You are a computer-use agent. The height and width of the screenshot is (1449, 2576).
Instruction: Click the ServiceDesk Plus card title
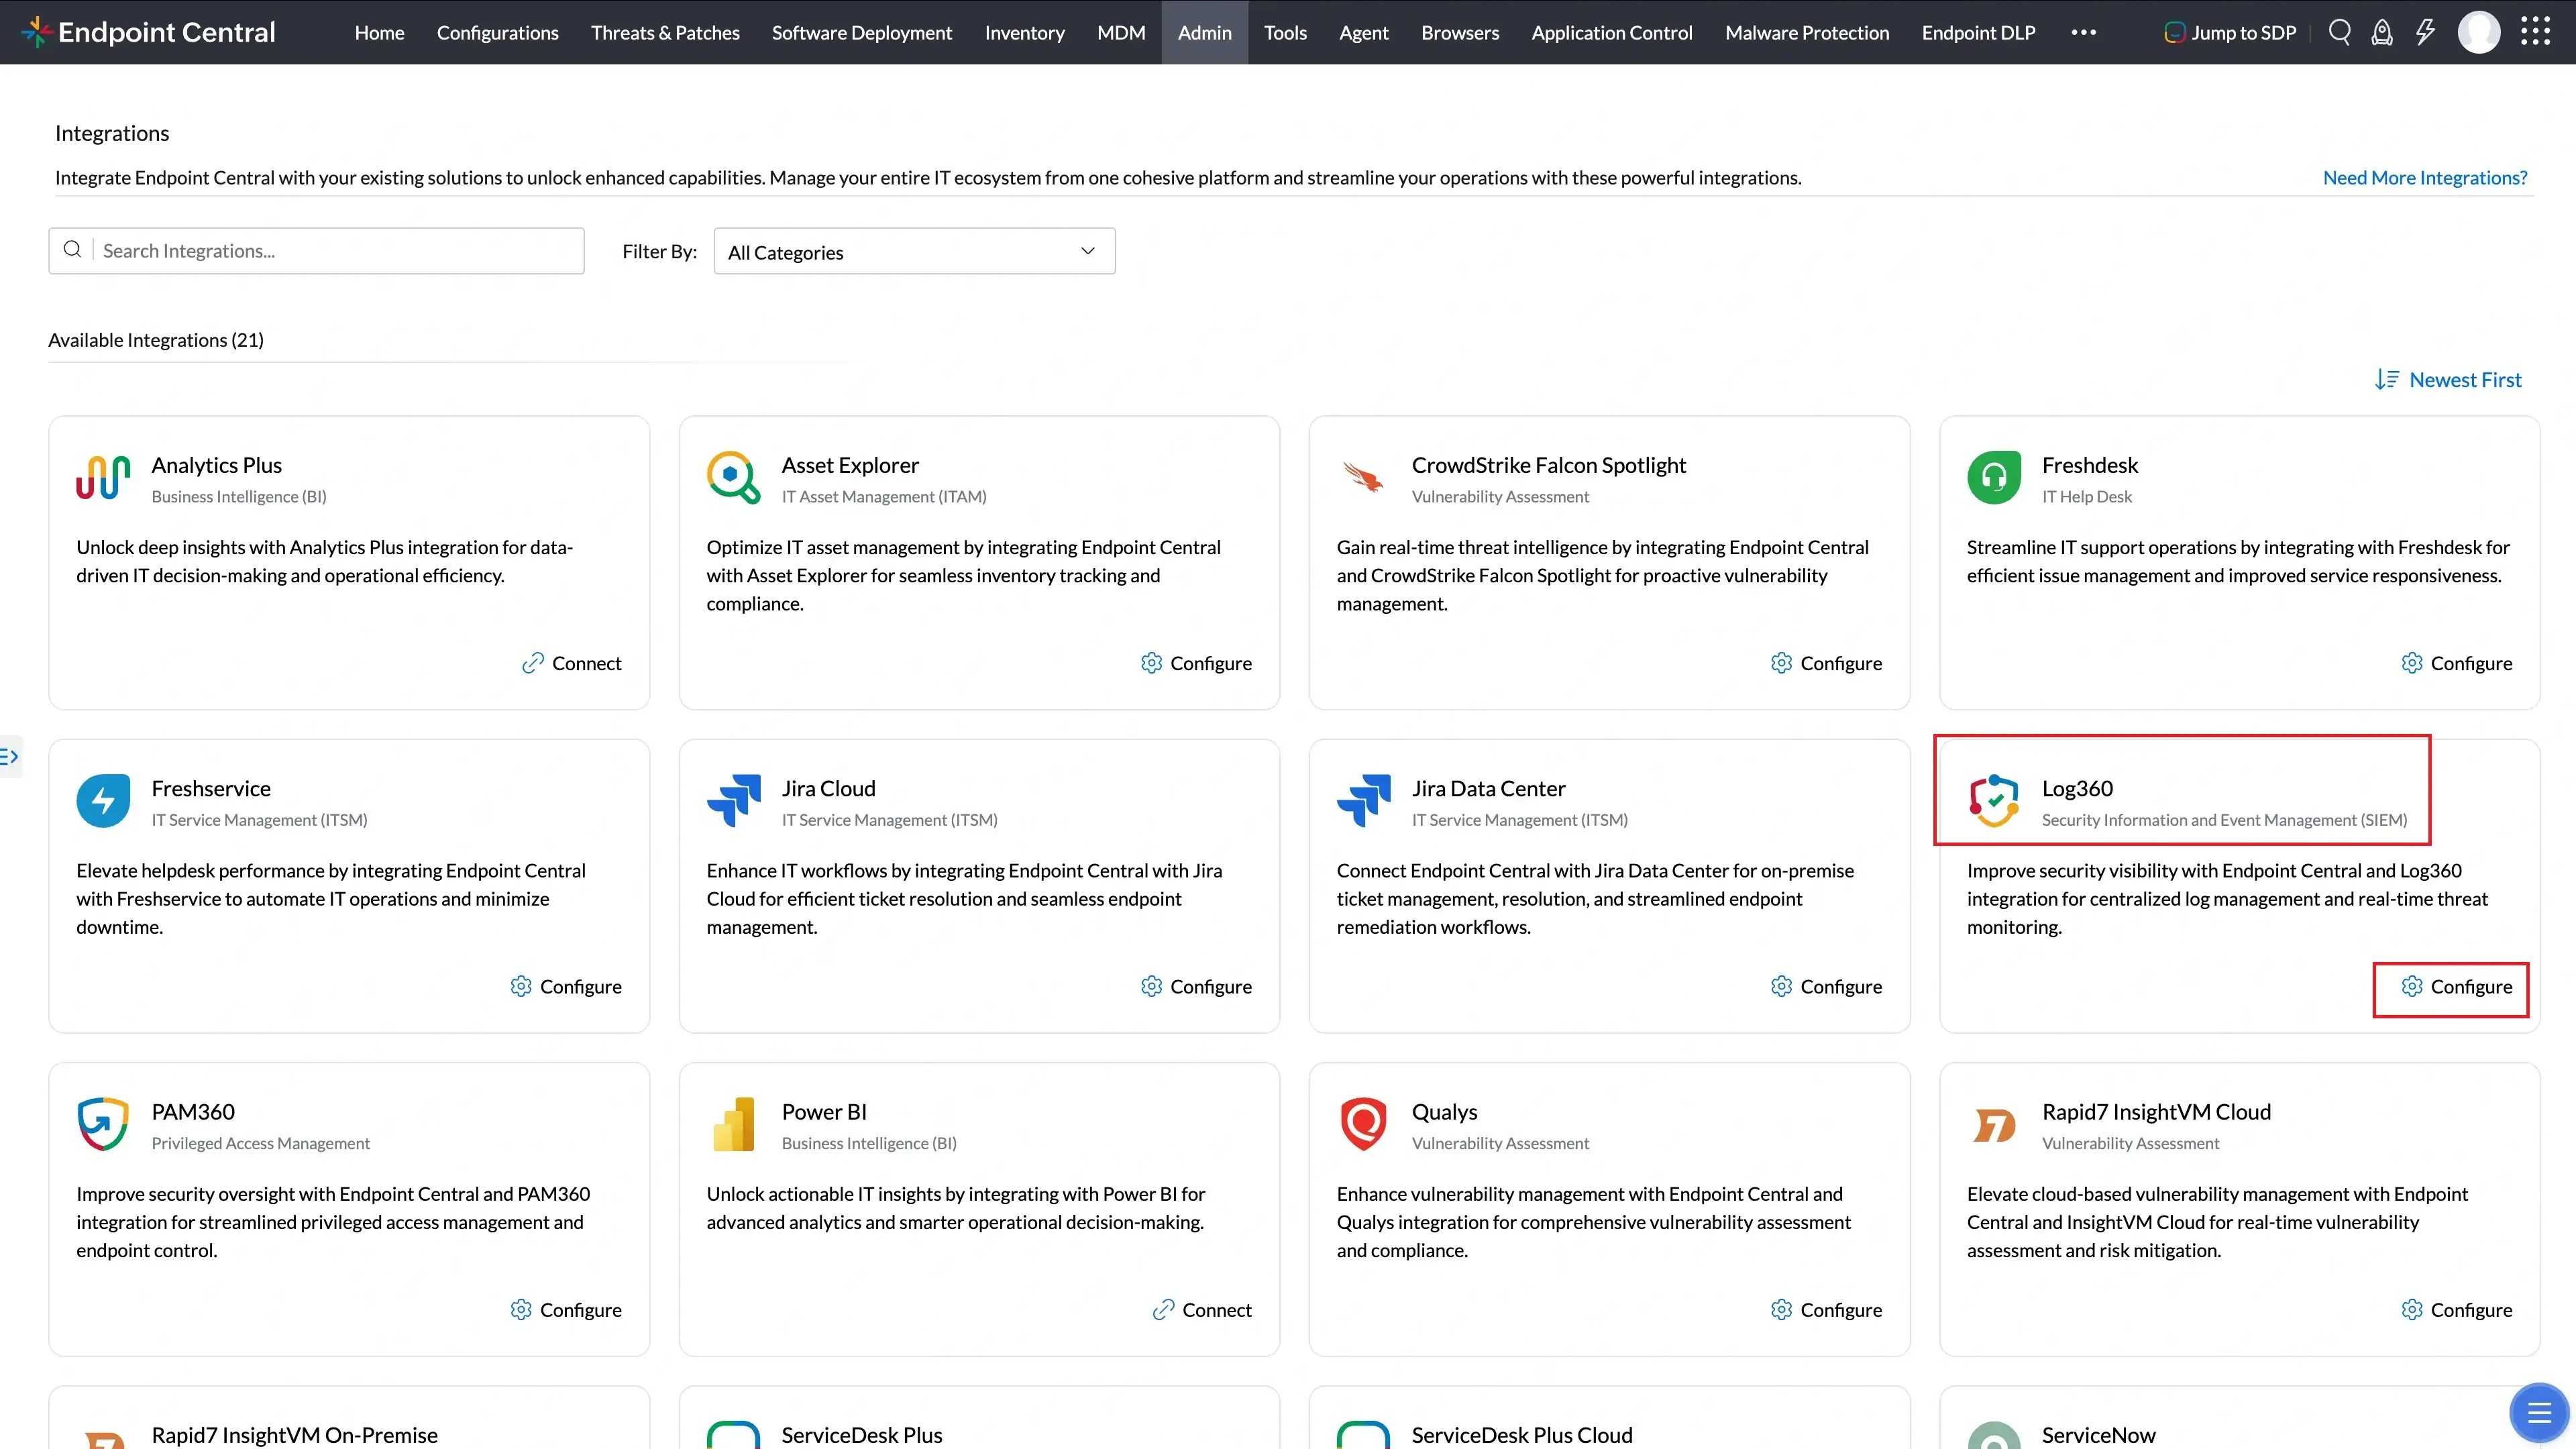[862, 1435]
